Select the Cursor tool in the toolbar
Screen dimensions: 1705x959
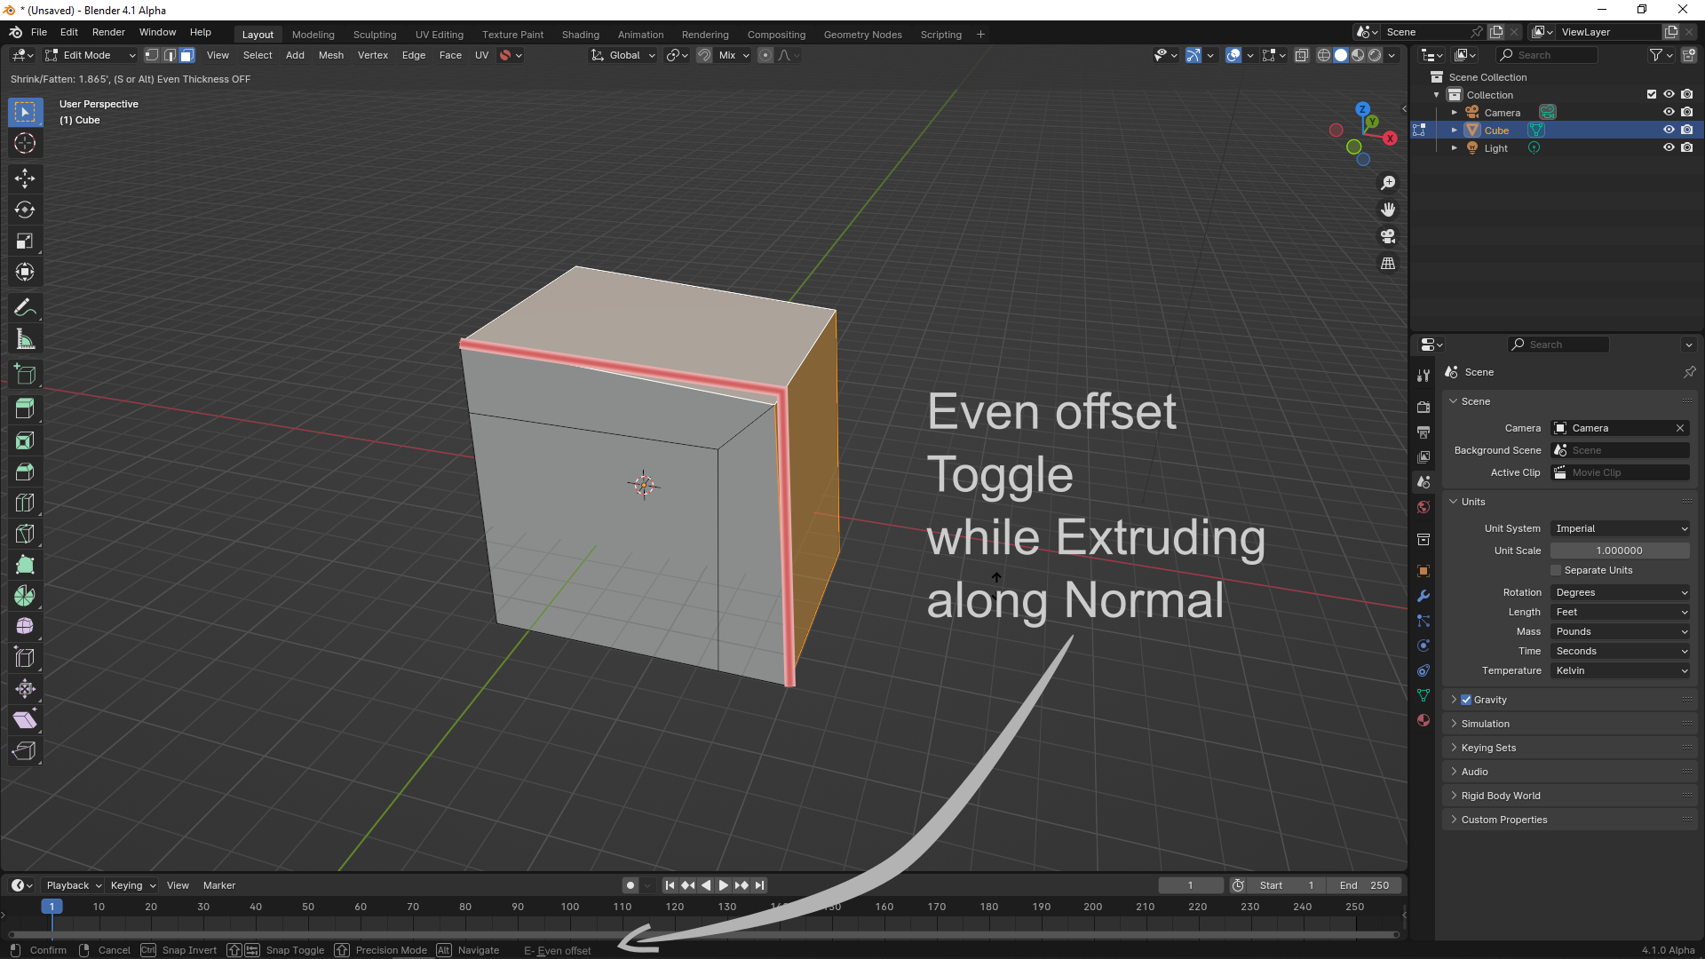25,143
